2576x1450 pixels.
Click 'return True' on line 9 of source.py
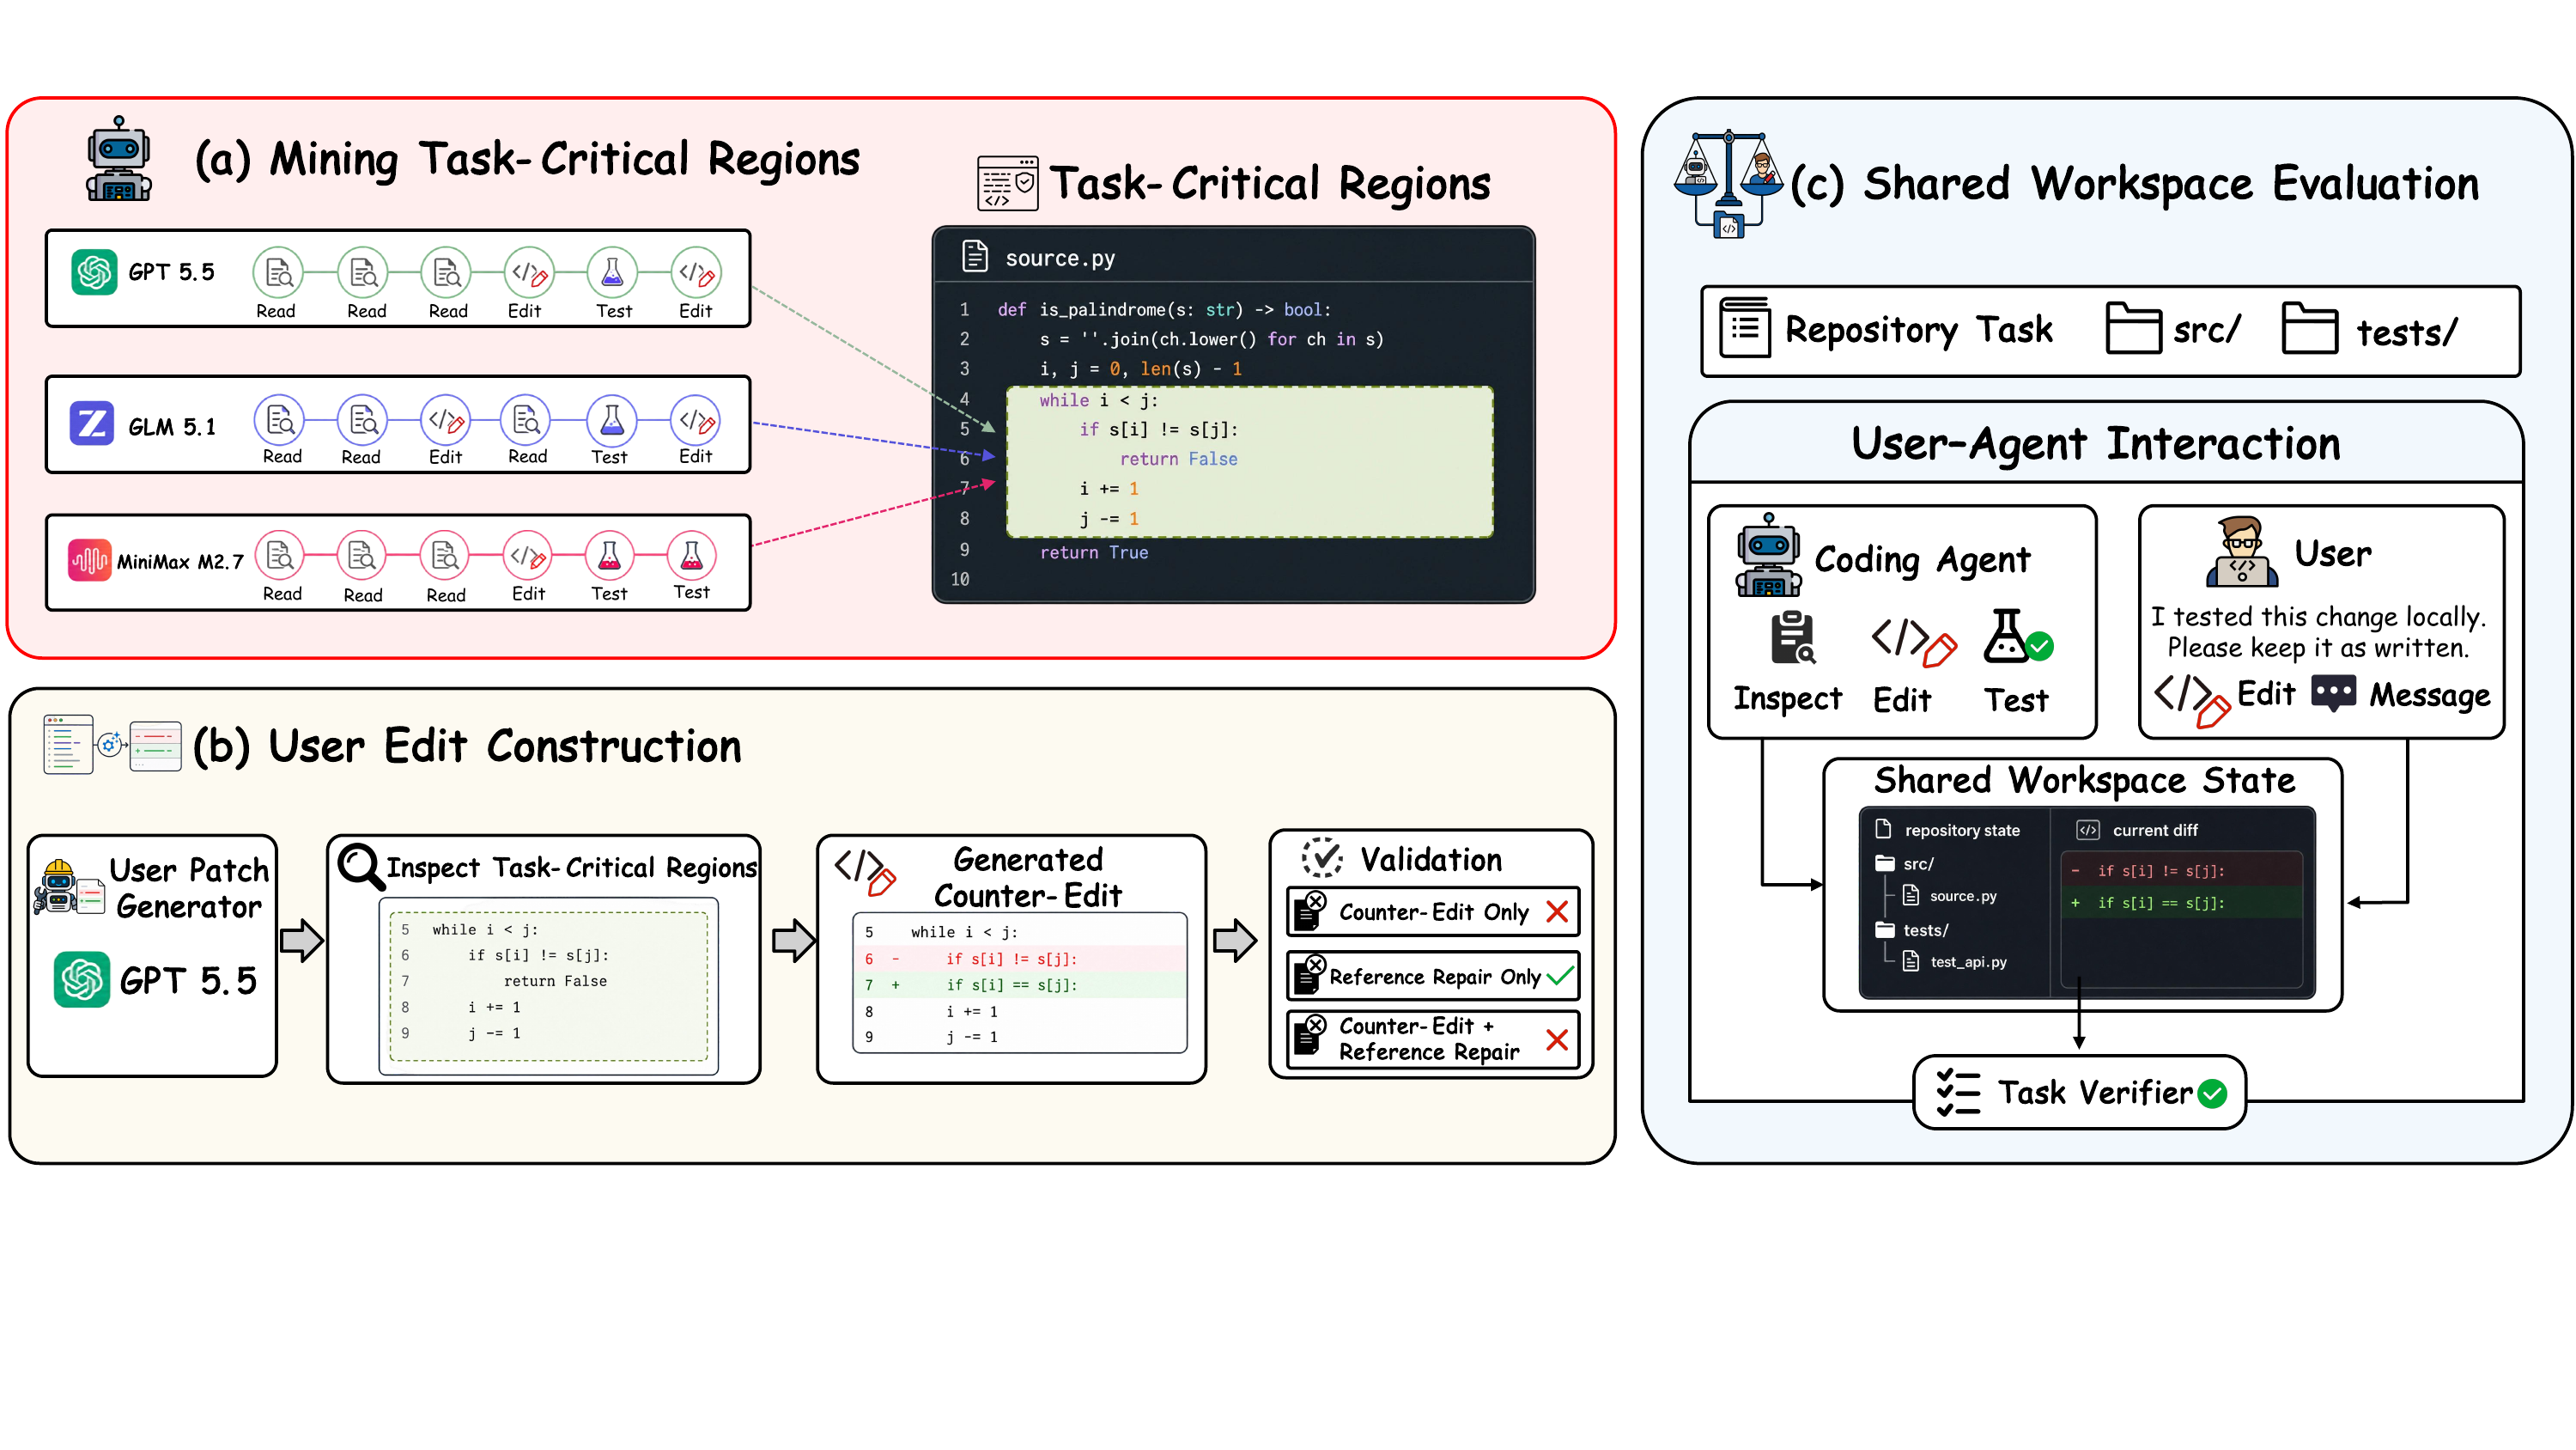click(1093, 551)
